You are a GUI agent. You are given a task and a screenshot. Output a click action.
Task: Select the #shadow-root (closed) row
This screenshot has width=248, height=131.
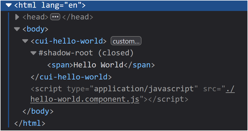86,53
